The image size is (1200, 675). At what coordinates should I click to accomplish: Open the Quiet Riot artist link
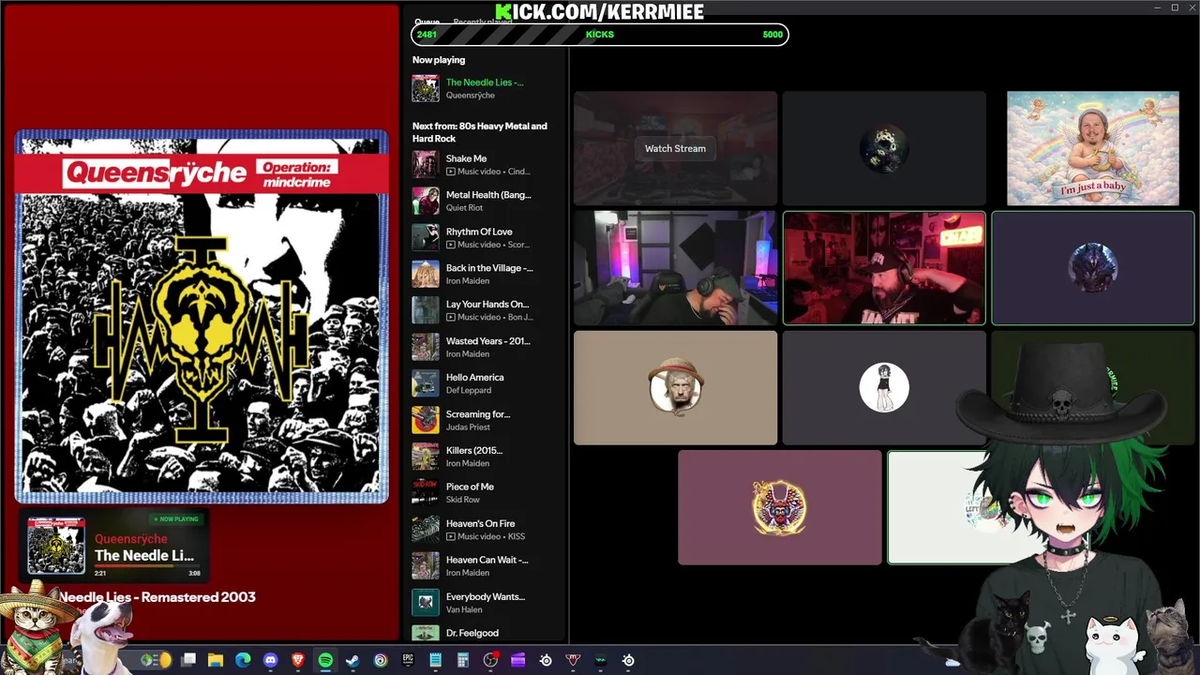[464, 208]
